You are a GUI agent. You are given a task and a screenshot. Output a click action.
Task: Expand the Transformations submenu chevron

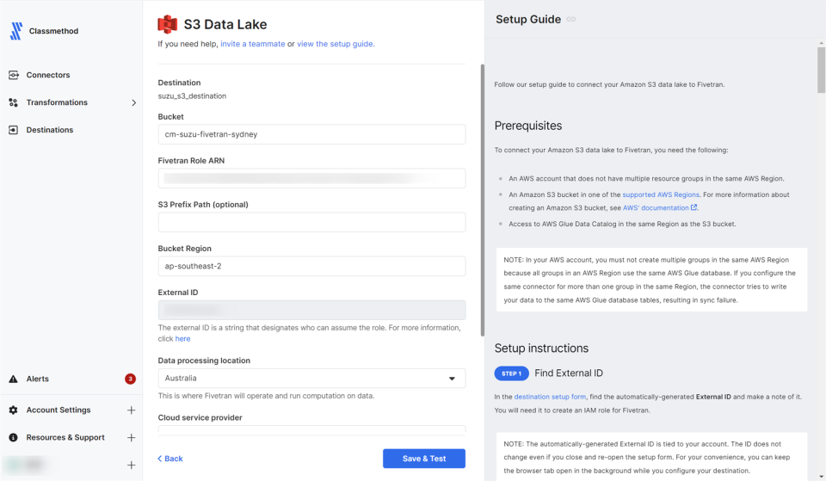coord(133,103)
